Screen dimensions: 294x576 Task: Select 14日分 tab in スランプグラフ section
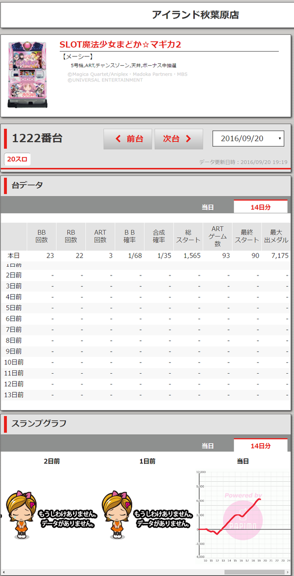point(261,445)
